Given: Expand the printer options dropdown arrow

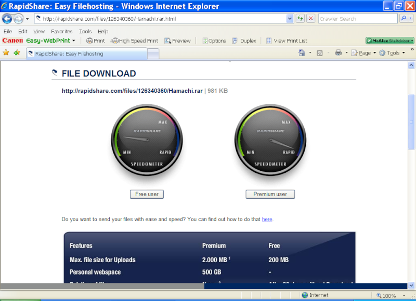Looking at the screenshot, I should (346, 53).
